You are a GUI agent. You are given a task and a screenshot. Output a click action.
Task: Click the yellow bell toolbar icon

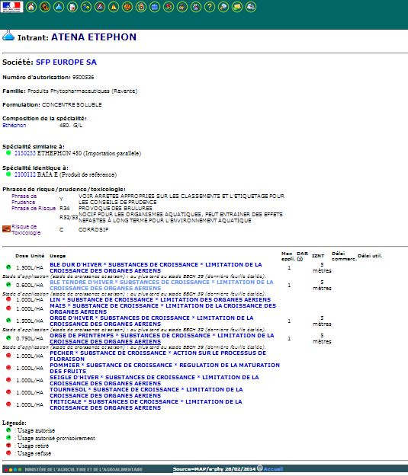(114, 7)
